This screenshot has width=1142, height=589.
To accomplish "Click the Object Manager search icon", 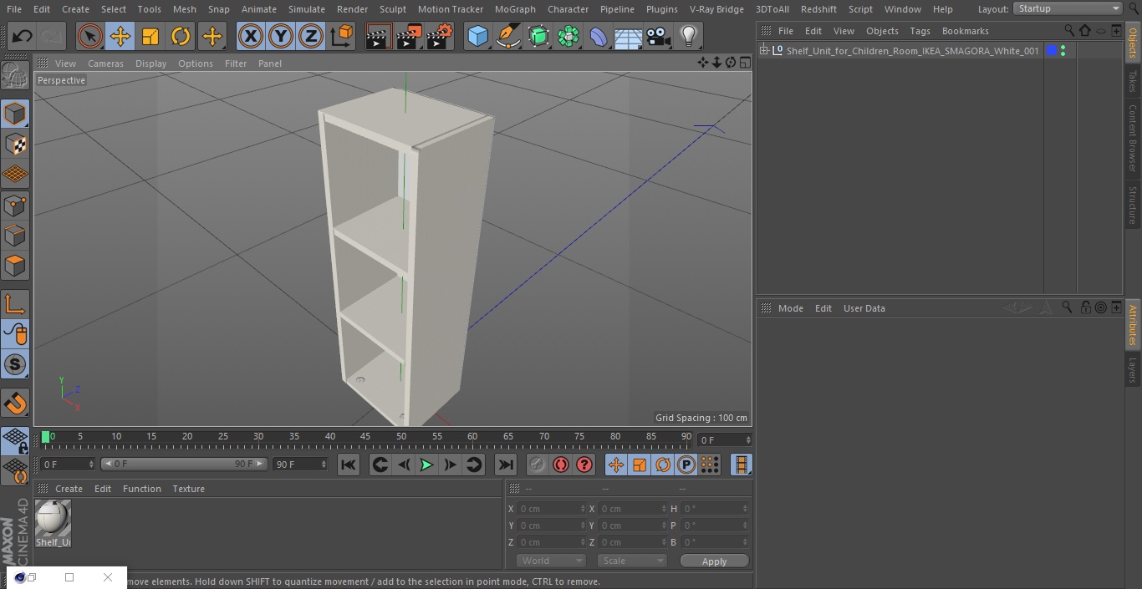I will click(x=1069, y=30).
